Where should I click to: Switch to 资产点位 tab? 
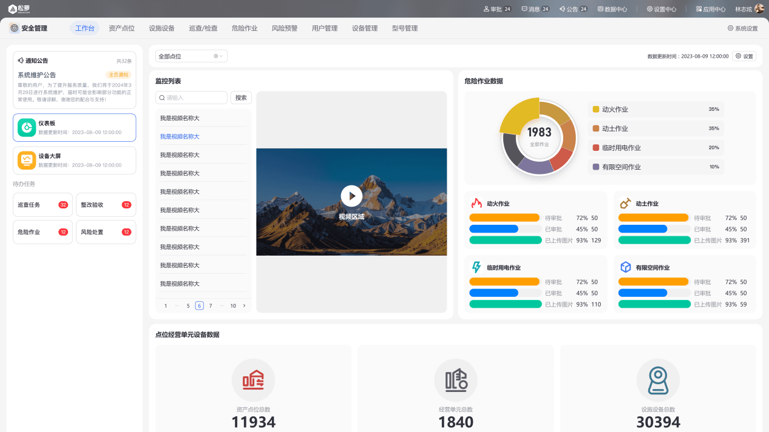tap(121, 28)
